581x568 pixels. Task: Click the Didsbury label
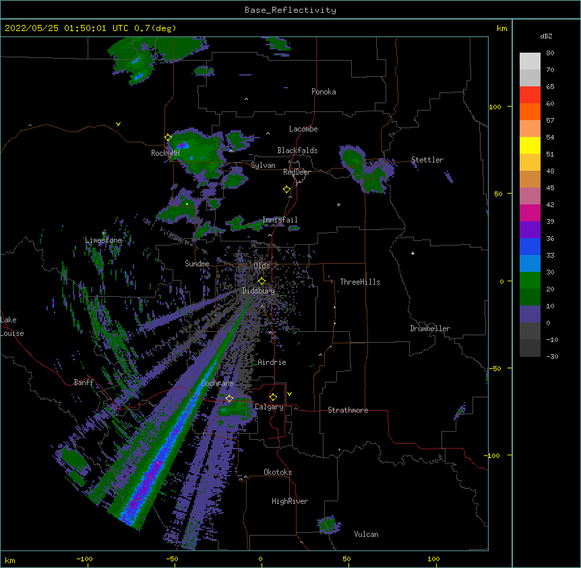point(259,291)
